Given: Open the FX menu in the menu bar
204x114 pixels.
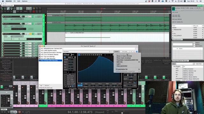Looking at the screenshot, I should coord(14,1).
